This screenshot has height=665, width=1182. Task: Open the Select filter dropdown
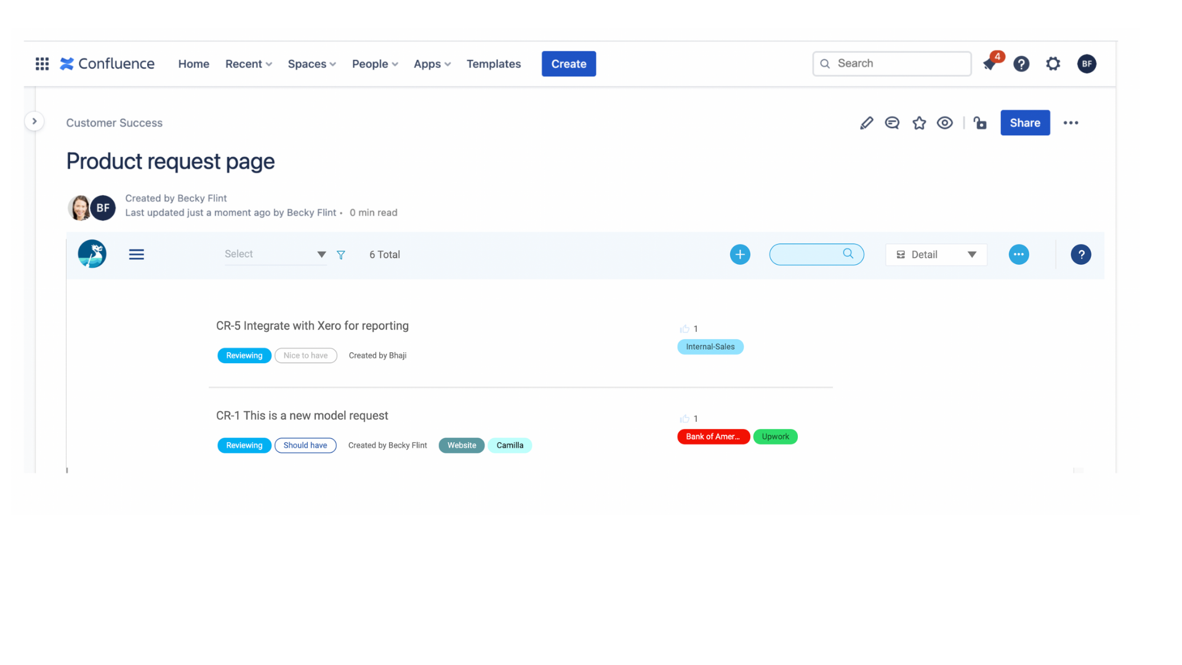pos(274,254)
